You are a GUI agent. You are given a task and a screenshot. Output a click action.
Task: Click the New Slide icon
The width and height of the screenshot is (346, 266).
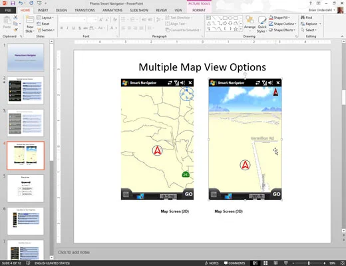30,19
